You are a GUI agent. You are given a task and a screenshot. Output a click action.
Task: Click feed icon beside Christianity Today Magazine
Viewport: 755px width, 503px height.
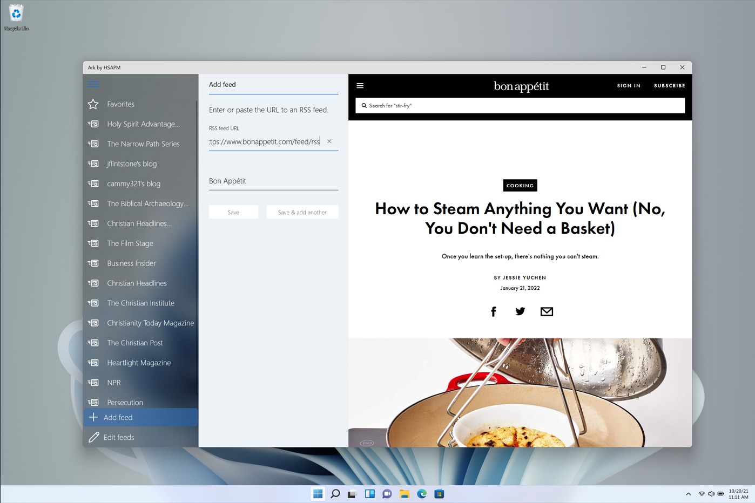click(x=93, y=323)
